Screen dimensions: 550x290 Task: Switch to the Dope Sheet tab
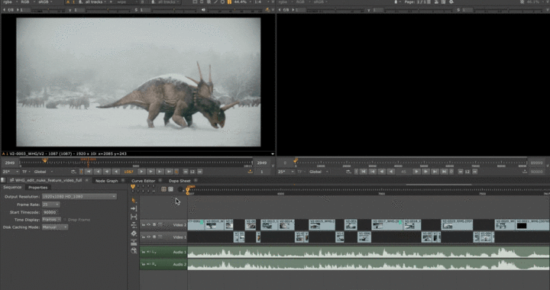(x=180, y=181)
